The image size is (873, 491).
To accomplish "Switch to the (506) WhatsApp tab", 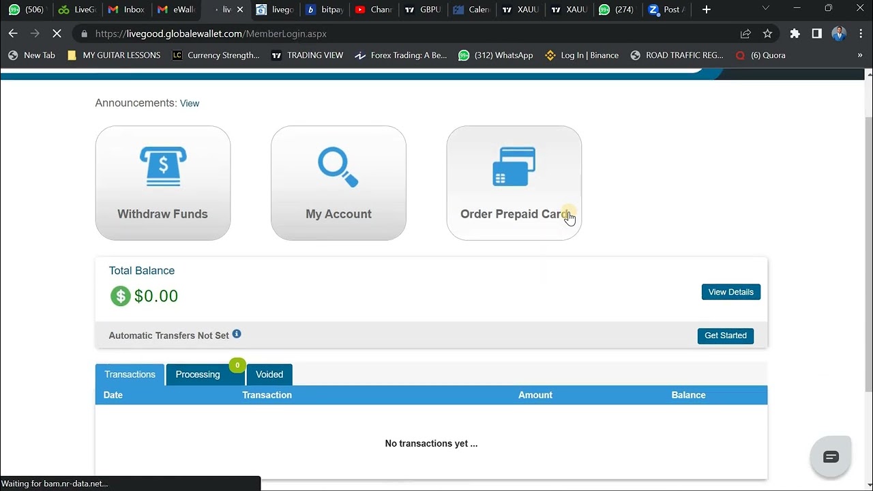I will pyautogui.click(x=26, y=10).
